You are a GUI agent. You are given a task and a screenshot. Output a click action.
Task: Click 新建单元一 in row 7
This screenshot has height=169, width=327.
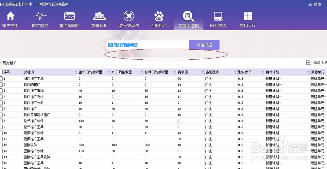pos(319,115)
